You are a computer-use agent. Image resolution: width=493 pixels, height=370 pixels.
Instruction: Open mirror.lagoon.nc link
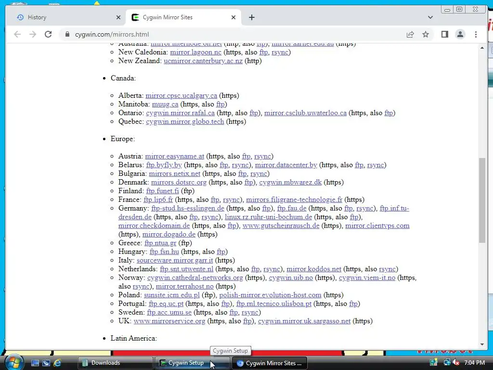195,52
